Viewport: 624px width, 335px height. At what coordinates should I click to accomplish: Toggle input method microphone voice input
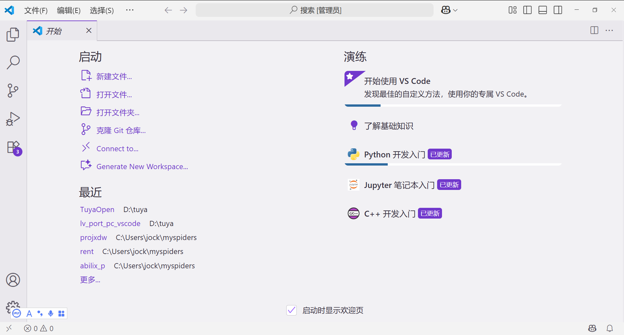pos(51,314)
